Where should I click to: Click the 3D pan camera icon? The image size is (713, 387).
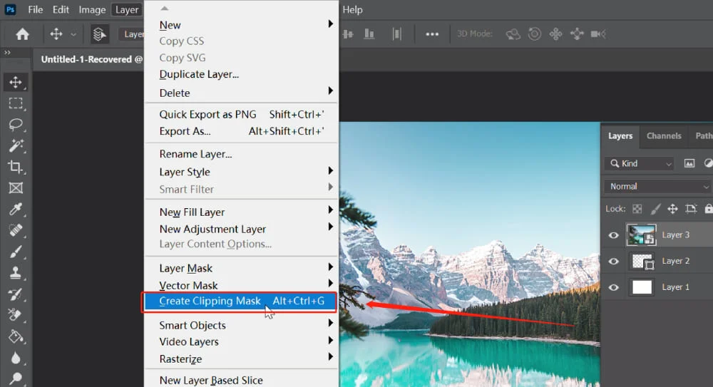555,34
